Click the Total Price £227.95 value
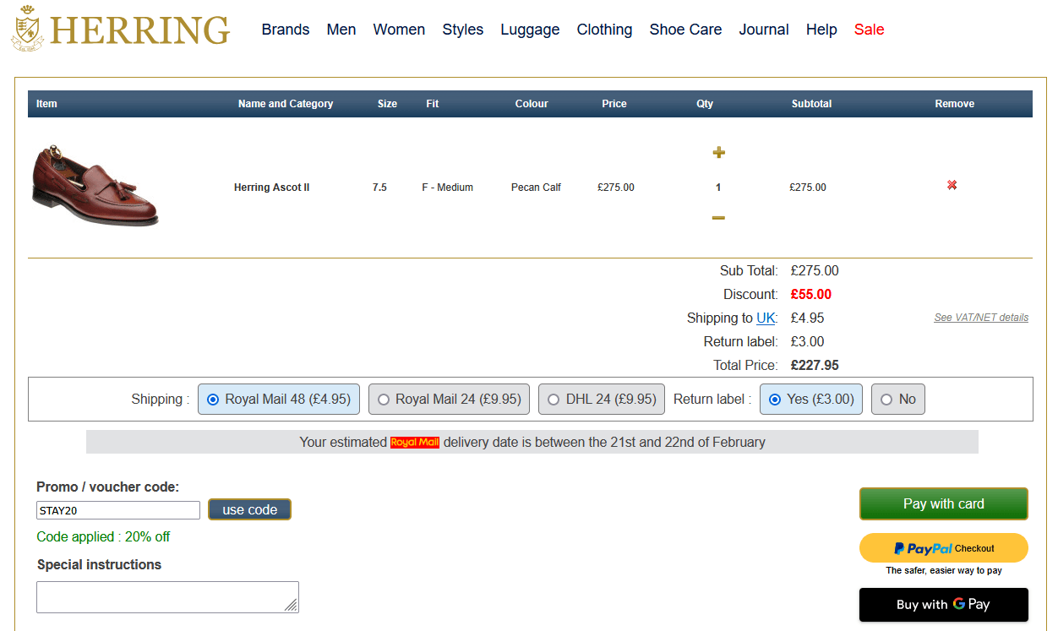 point(815,366)
